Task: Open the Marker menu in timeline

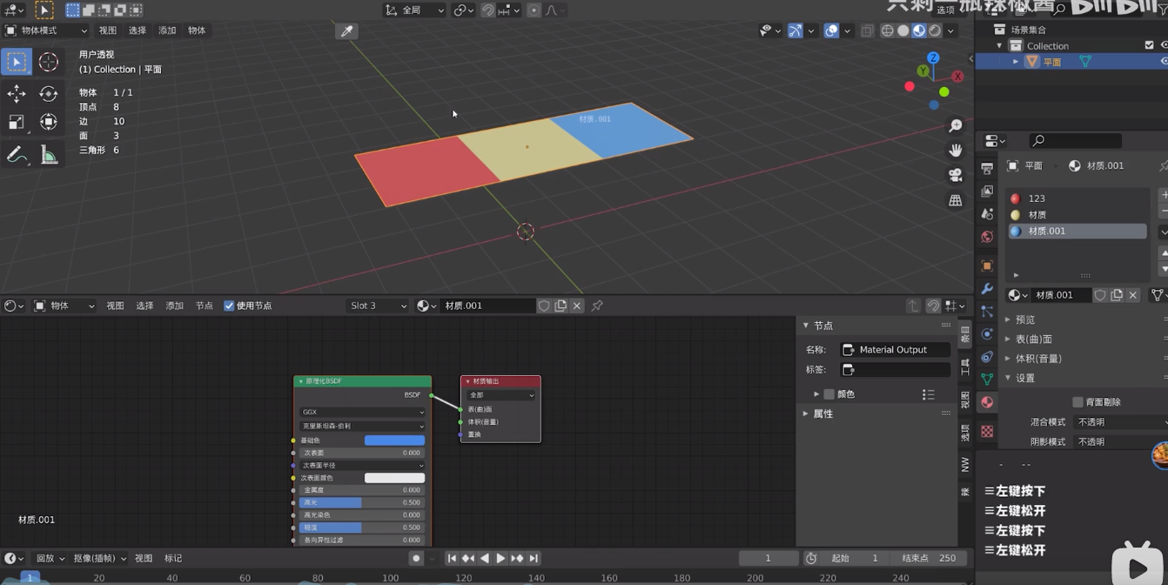Action: coord(173,558)
